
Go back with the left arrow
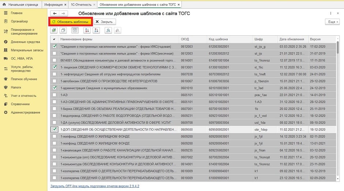55,14
